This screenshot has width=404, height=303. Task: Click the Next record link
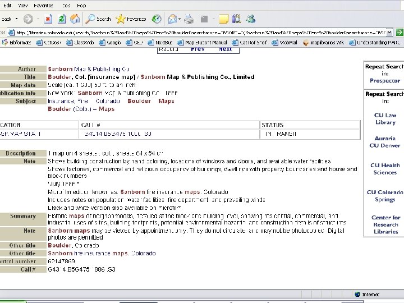tap(225, 49)
